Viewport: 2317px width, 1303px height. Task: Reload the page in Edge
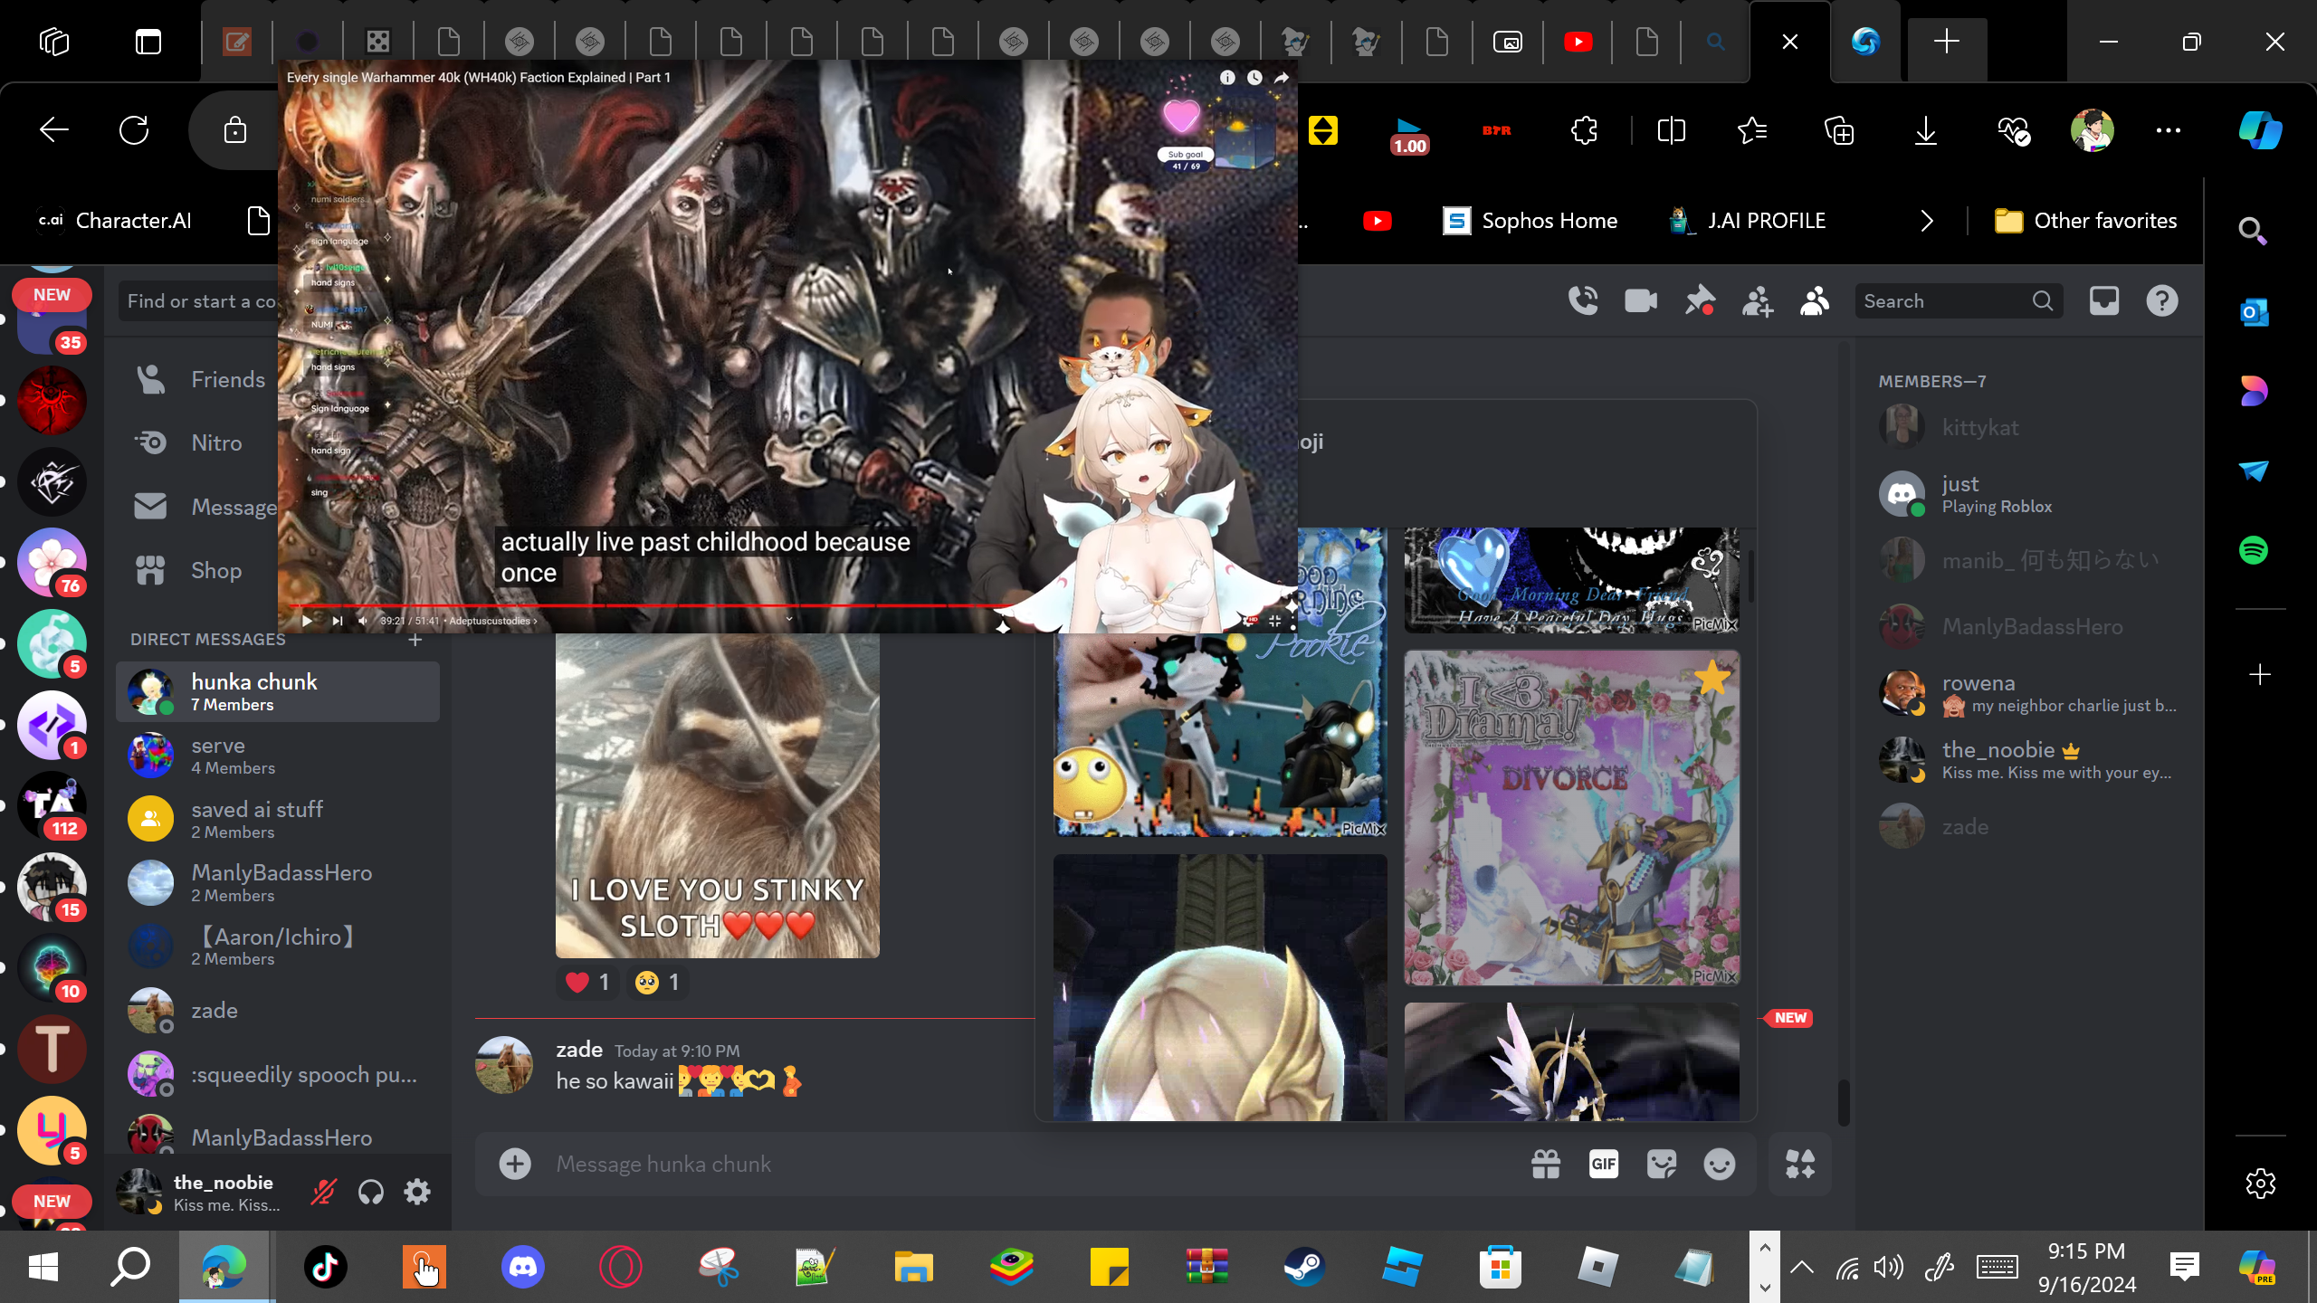[x=134, y=130]
